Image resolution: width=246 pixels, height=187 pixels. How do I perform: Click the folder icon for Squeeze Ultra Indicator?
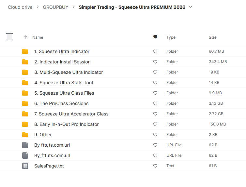click(25, 51)
